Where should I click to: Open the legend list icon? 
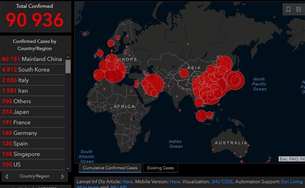tap(299, 9)
